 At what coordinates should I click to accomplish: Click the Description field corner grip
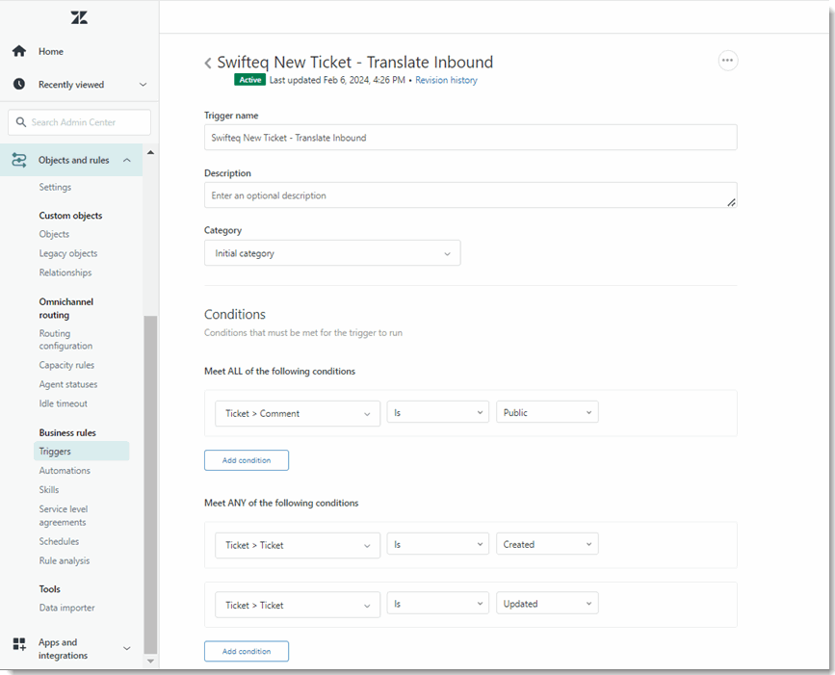pyautogui.click(x=732, y=202)
